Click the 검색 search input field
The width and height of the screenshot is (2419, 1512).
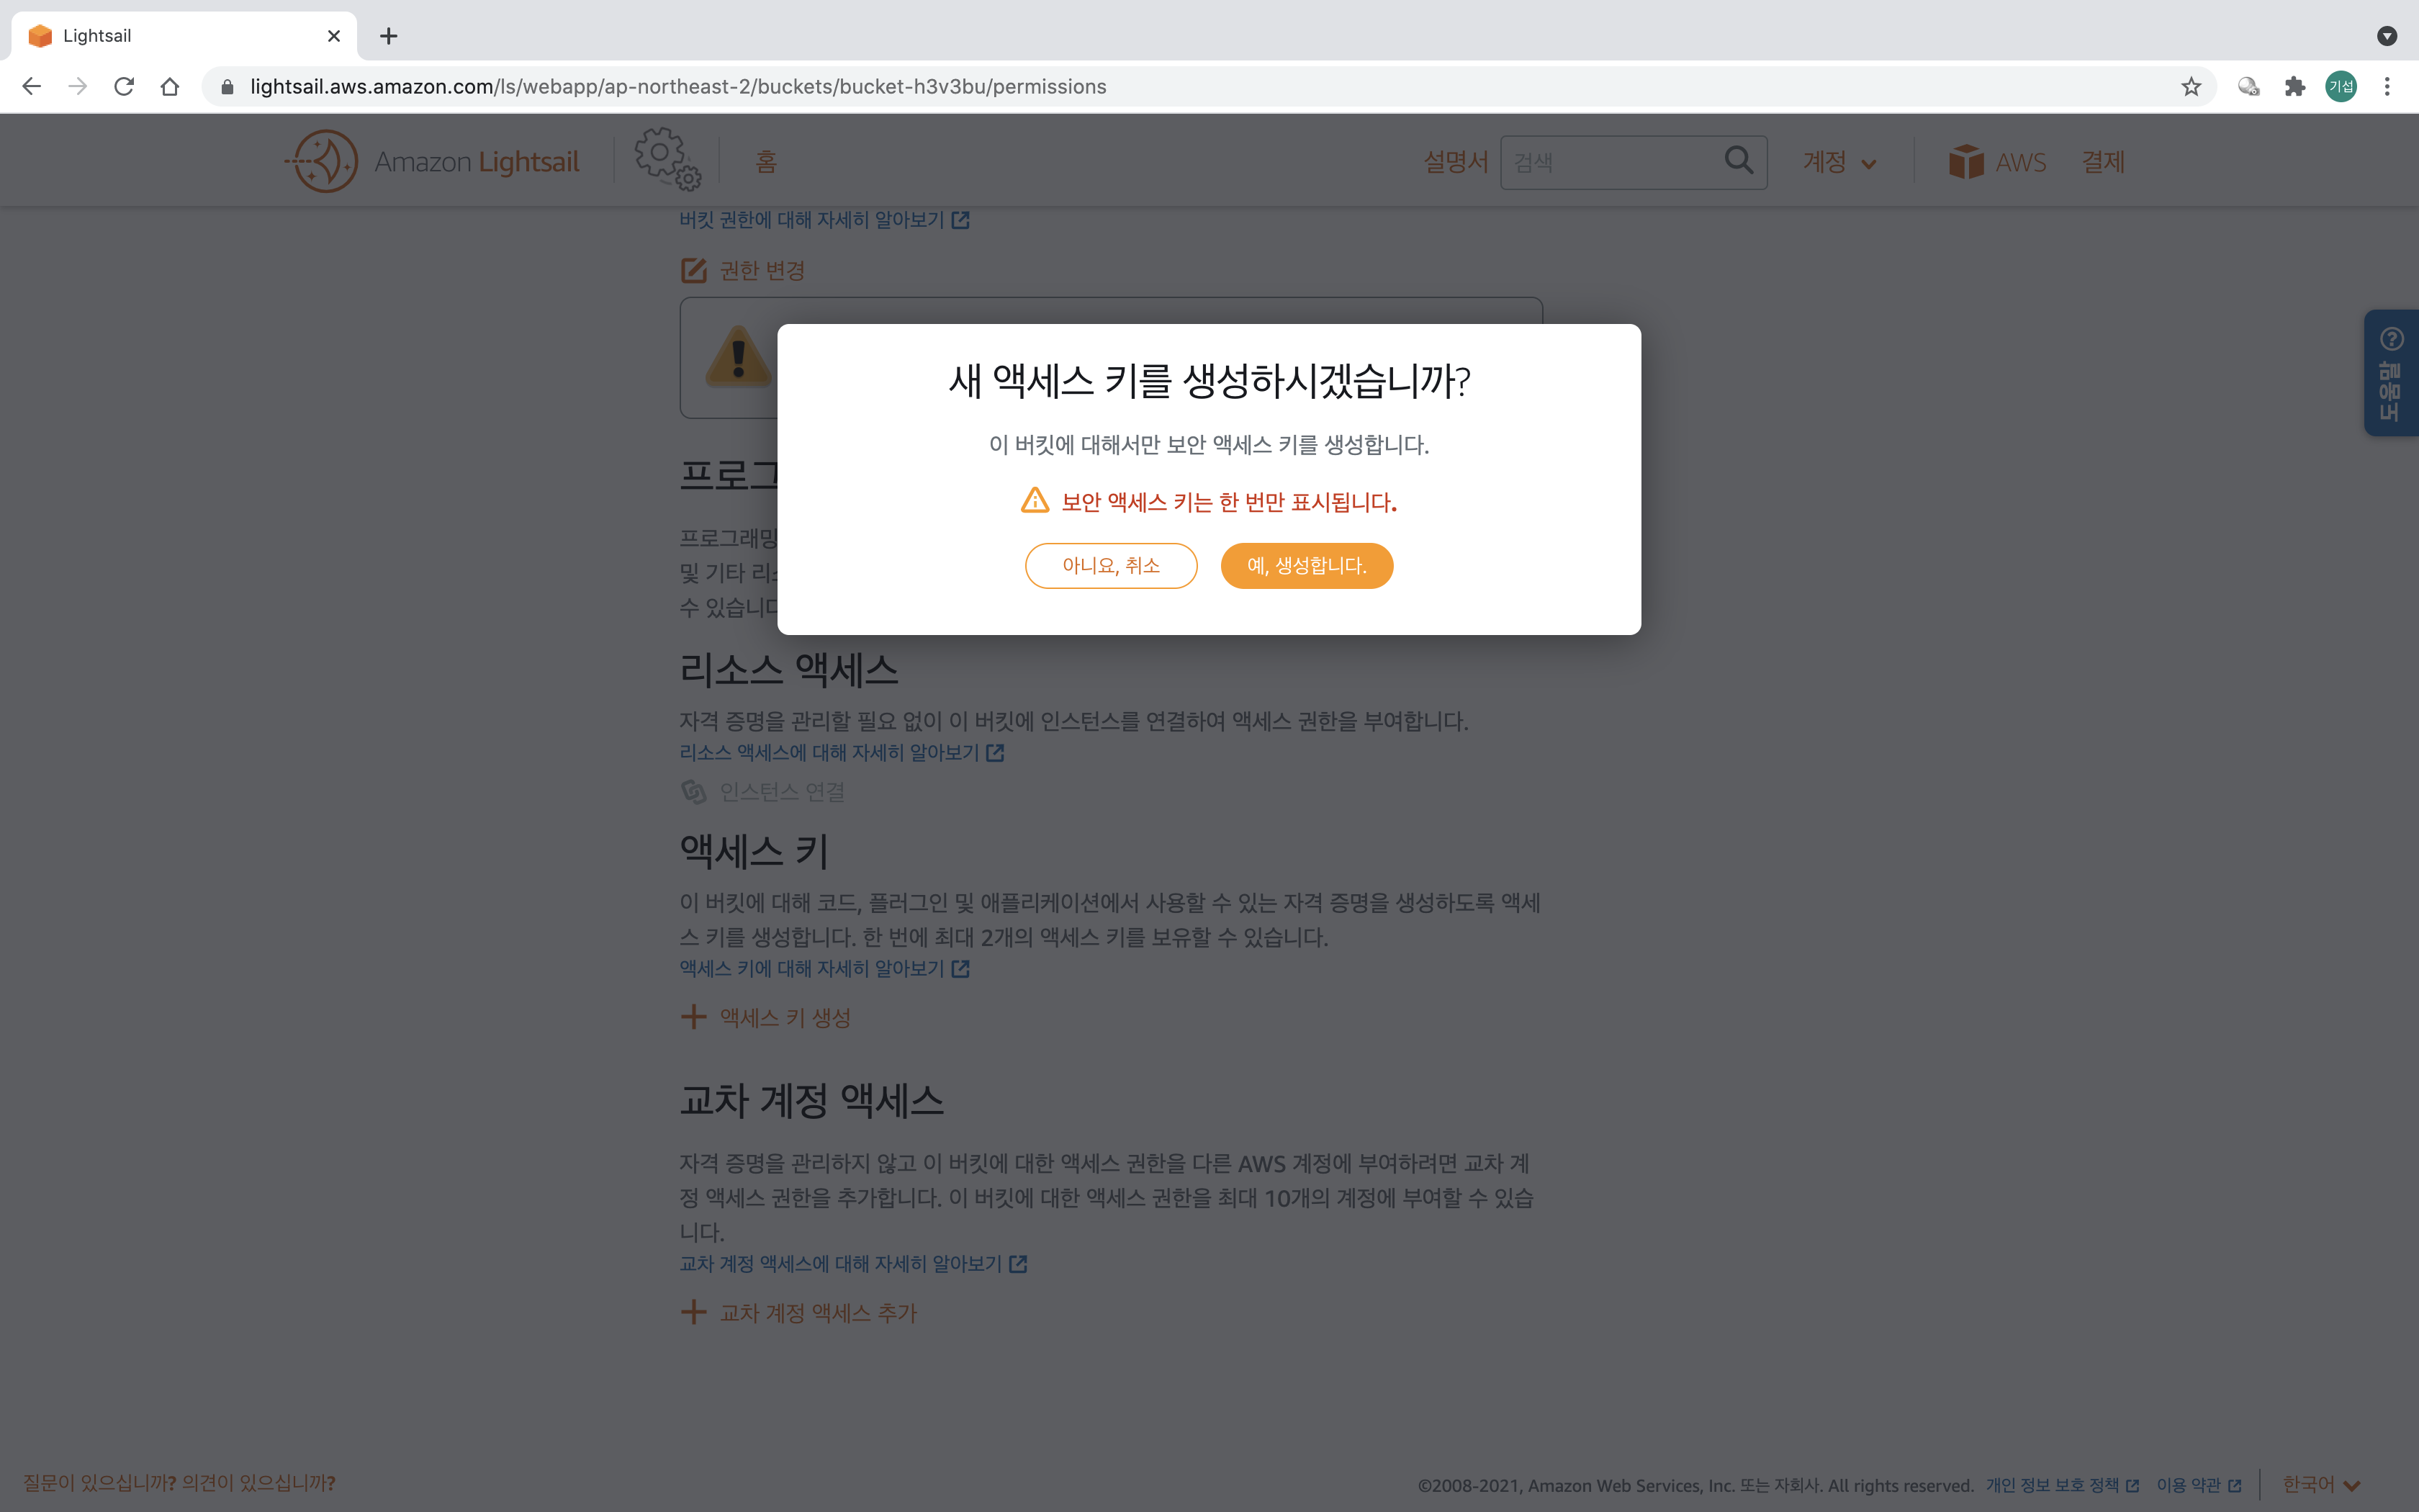(1611, 162)
